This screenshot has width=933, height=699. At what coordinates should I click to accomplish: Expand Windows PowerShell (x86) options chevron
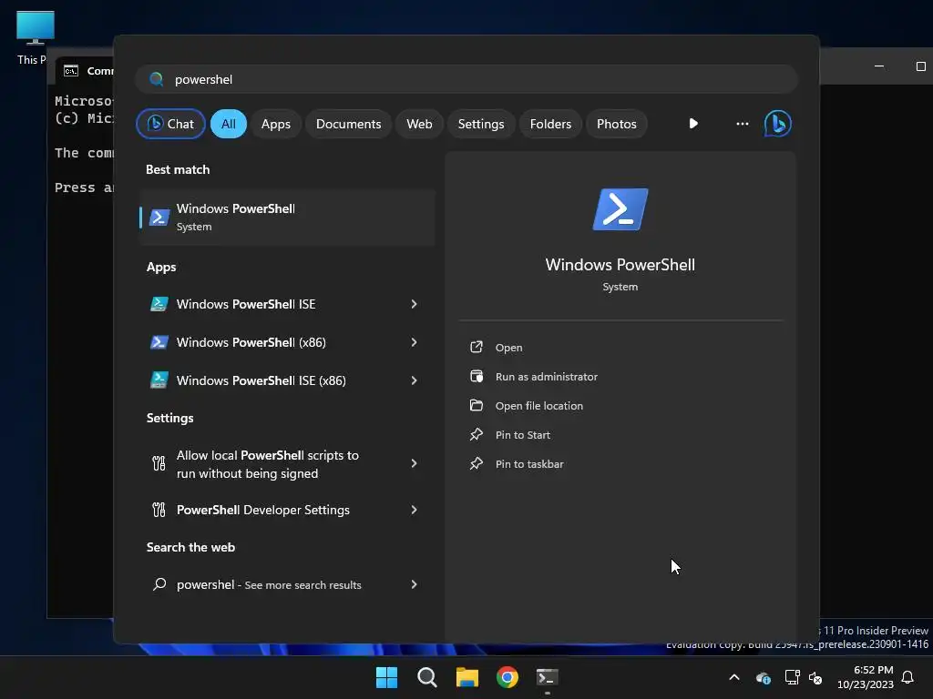point(415,342)
